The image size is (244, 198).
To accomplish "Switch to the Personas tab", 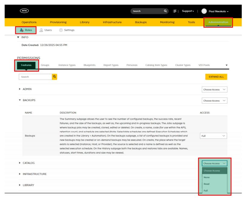I will click(x=132, y=65).
